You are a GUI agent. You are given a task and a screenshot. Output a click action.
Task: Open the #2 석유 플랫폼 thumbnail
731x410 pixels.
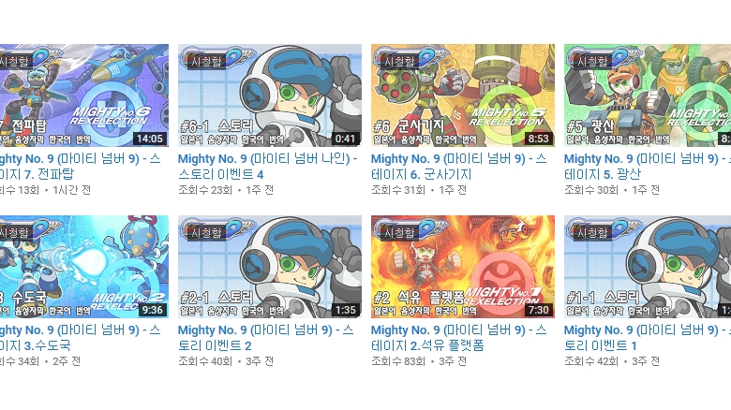(x=462, y=267)
